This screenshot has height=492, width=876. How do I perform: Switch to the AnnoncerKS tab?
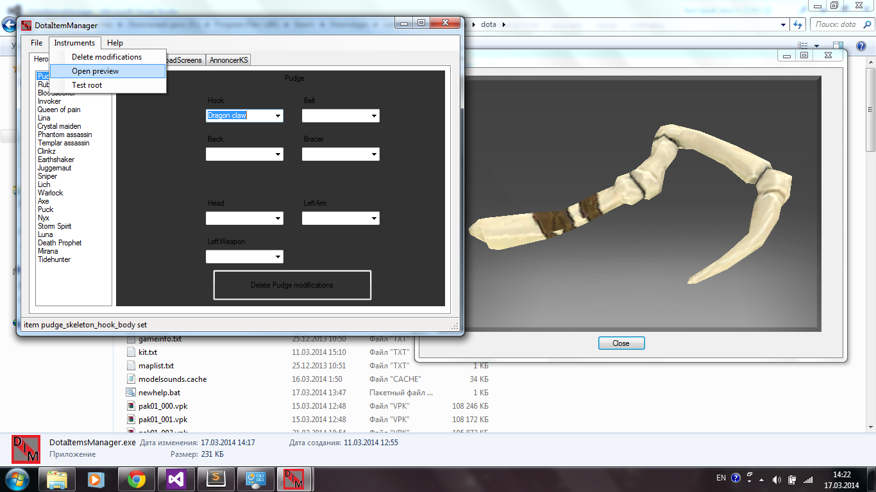coord(229,60)
